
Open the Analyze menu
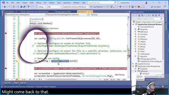[x=52, y=3]
